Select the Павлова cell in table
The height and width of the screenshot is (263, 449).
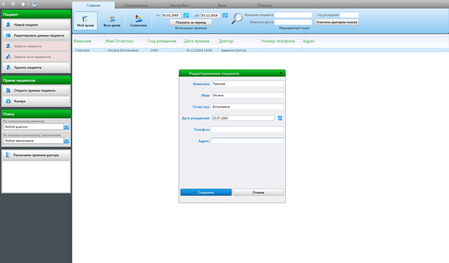pos(82,50)
